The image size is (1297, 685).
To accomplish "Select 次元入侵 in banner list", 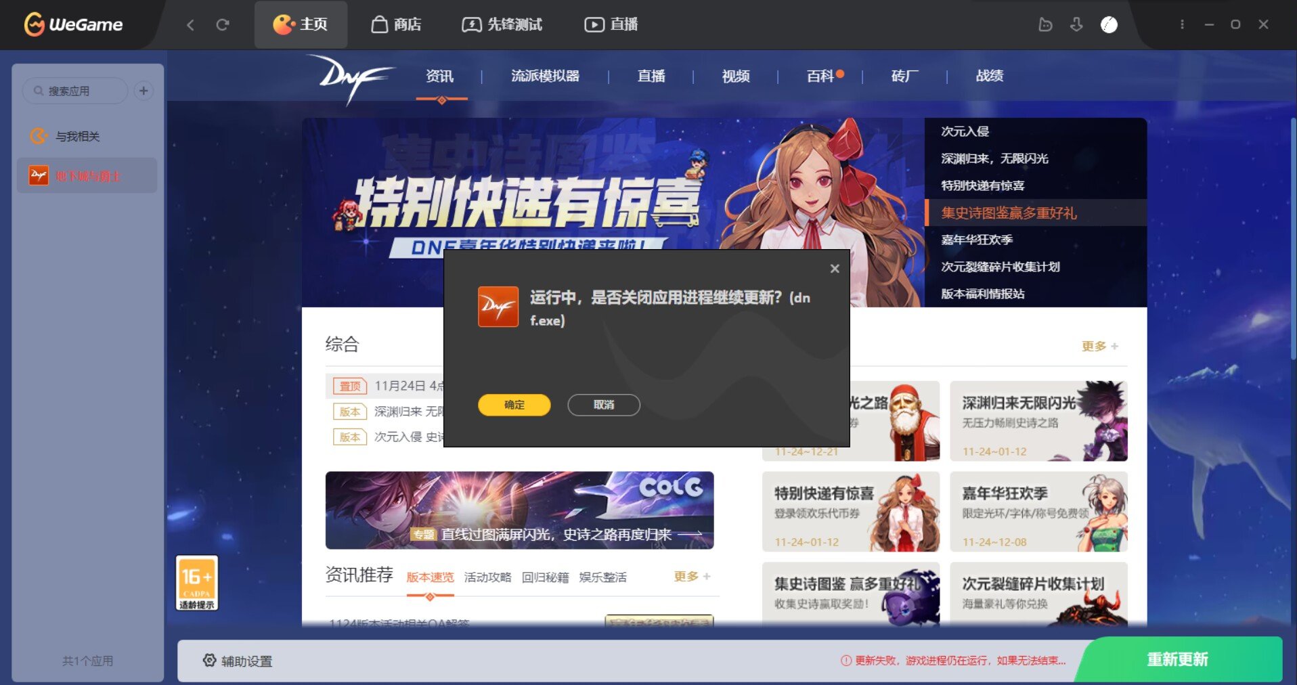I will coord(1036,131).
